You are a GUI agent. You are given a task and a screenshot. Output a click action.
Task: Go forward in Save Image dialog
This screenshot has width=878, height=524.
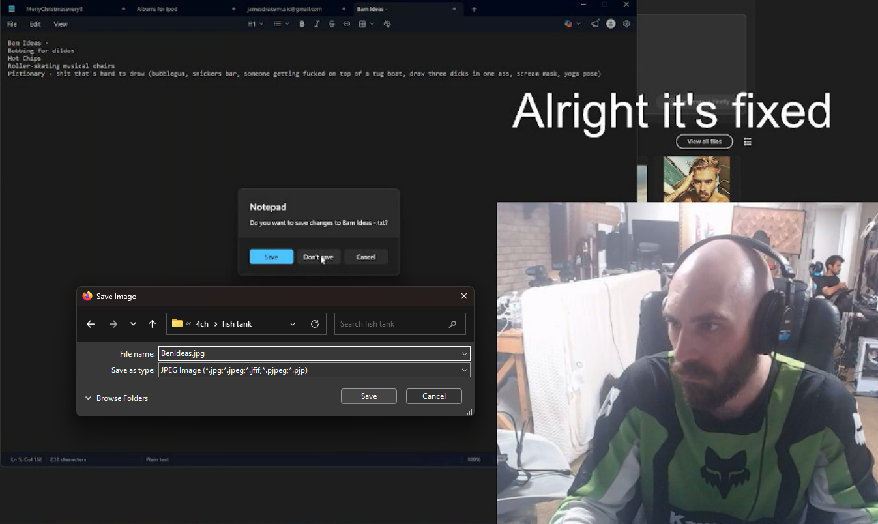[x=113, y=324]
